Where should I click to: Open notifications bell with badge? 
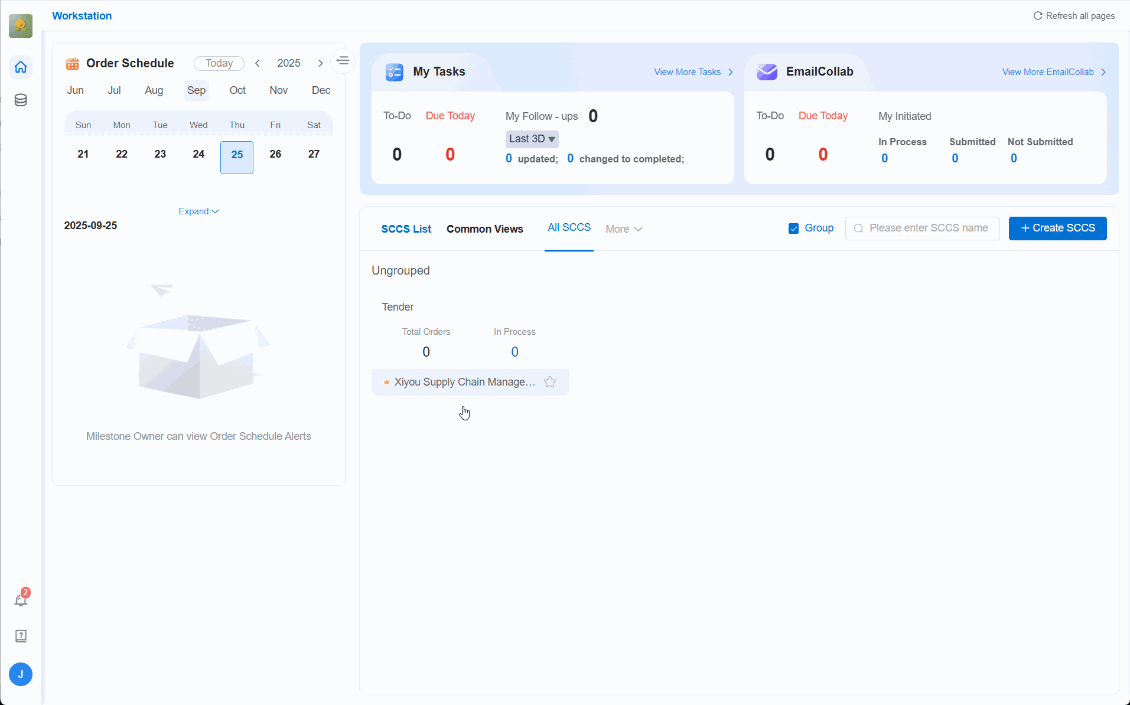click(x=21, y=600)
